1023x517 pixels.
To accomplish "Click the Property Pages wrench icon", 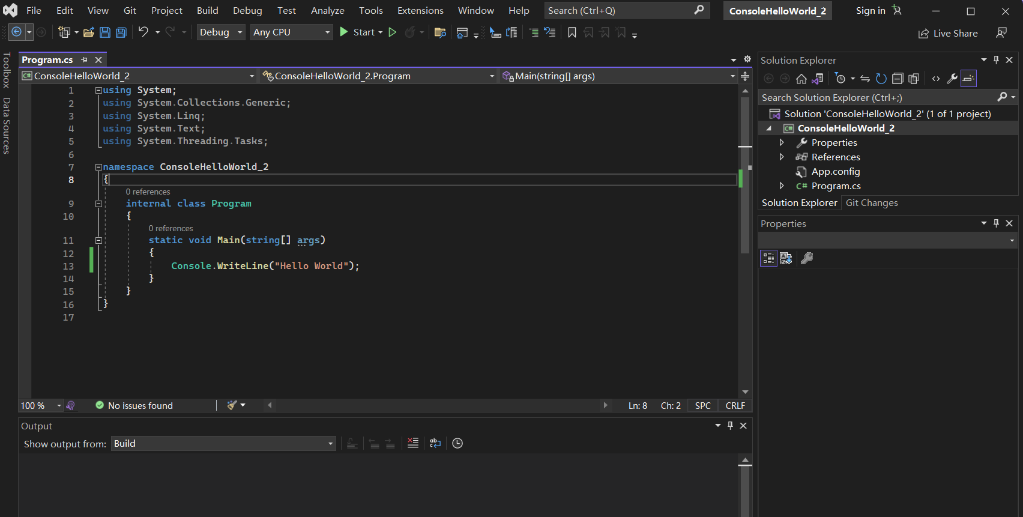I will [x=807, y=258].
